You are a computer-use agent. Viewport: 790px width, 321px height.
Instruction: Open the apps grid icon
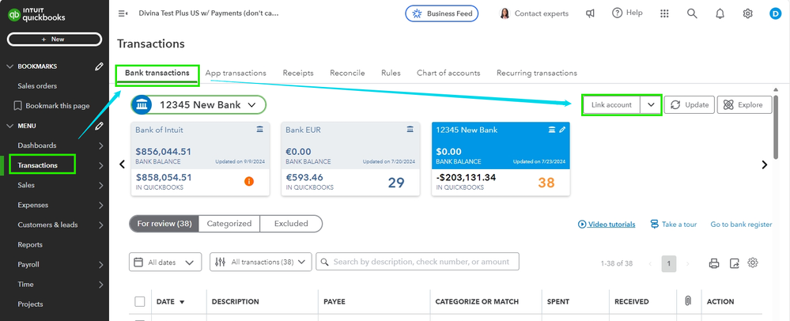coord(664,13)
